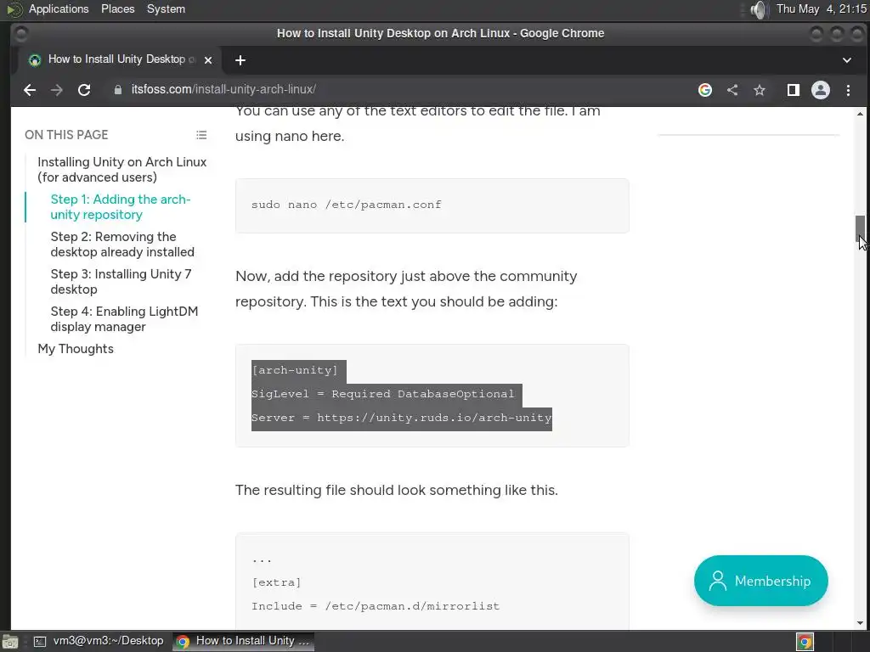
Task: Click the highlighted '[arch-unity]' line
Action: 295,370
